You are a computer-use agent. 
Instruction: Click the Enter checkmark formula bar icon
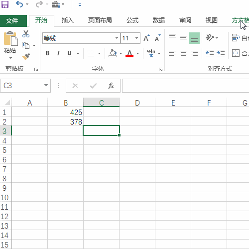[93, 86]
